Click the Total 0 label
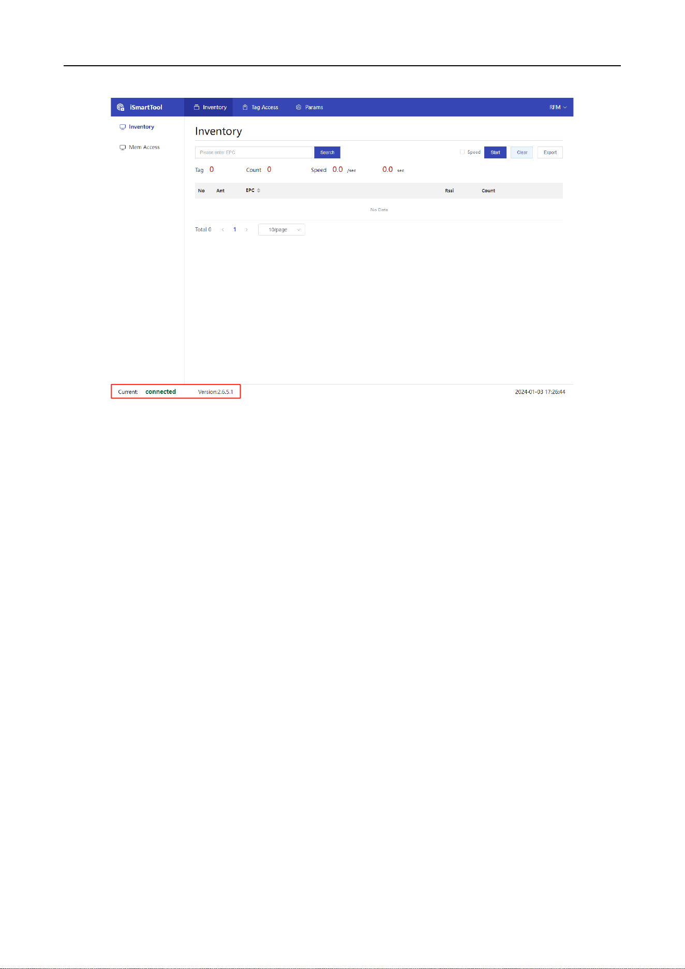 (203, 230)
